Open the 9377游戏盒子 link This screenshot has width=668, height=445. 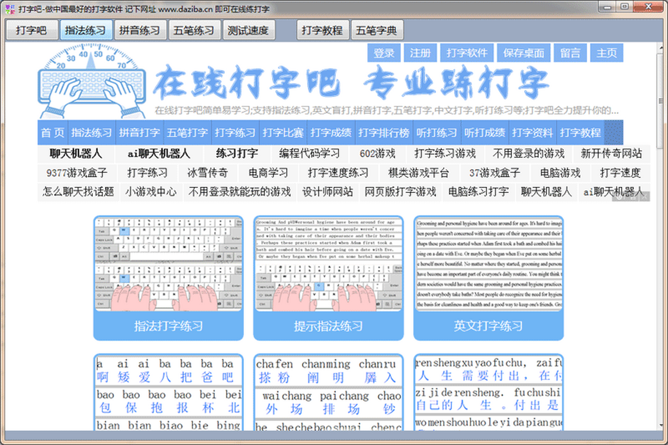point(77,173)
